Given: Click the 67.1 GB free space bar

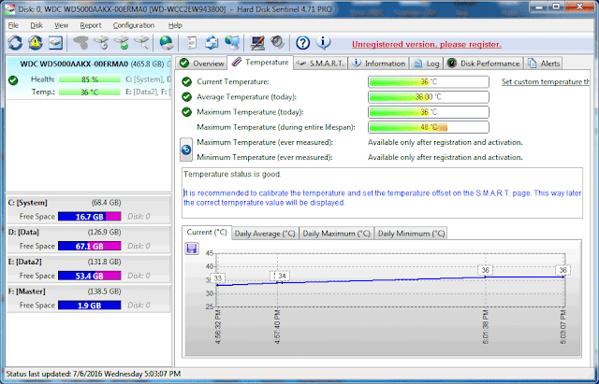Looking at the screenshot, I should (x=90, y=246).
